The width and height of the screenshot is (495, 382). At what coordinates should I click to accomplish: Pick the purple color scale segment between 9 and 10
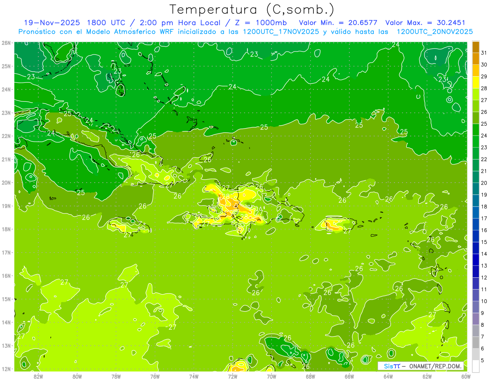[476, 307]
